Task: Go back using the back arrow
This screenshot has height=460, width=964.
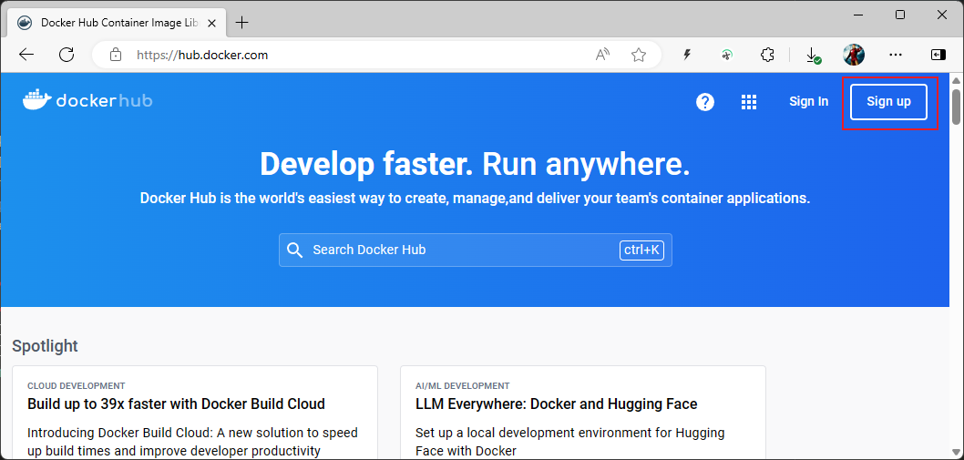Action: click(26, 55)
